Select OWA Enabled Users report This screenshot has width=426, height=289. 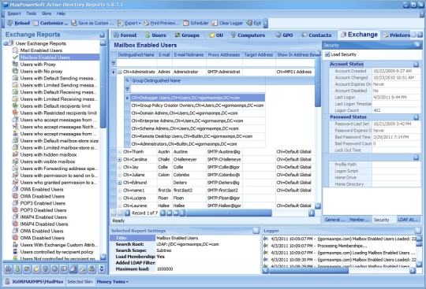pyautogui.click(x=42, y=190)
